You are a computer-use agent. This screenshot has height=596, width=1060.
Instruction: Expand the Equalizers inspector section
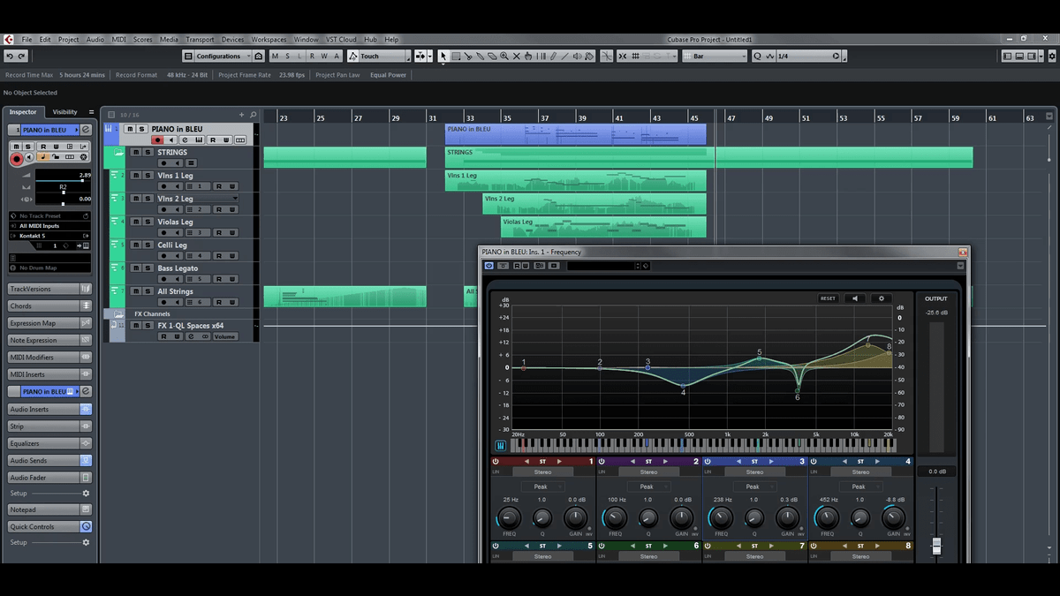(x=49, y=443)
